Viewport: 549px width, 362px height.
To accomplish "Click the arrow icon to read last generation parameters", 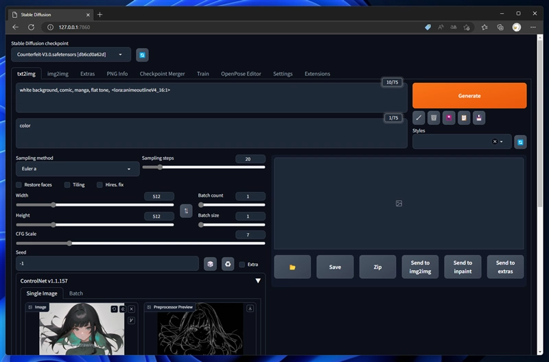I will click(x=419, y=118).
